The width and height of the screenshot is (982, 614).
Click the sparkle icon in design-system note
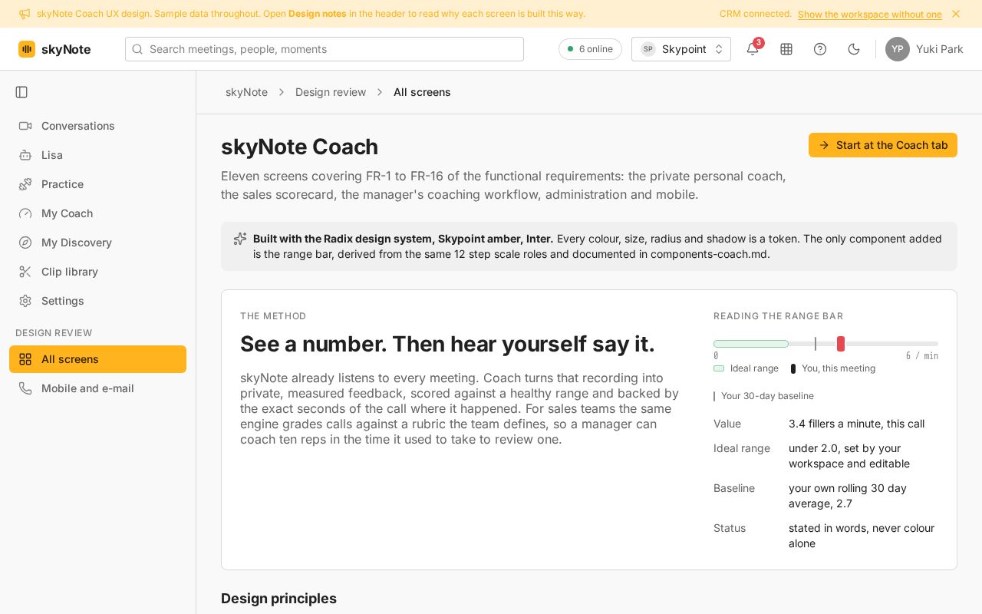click(240, 239)
